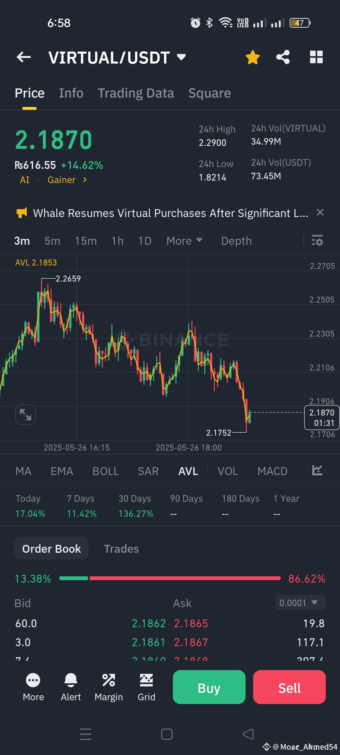The height and width of the screenshot is (755, 340).
Task: Toggle the VOL sub-indicator
Action: coord(228,471)
